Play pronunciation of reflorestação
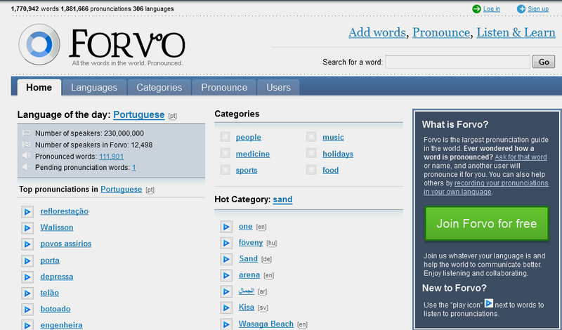 point(27,212)
